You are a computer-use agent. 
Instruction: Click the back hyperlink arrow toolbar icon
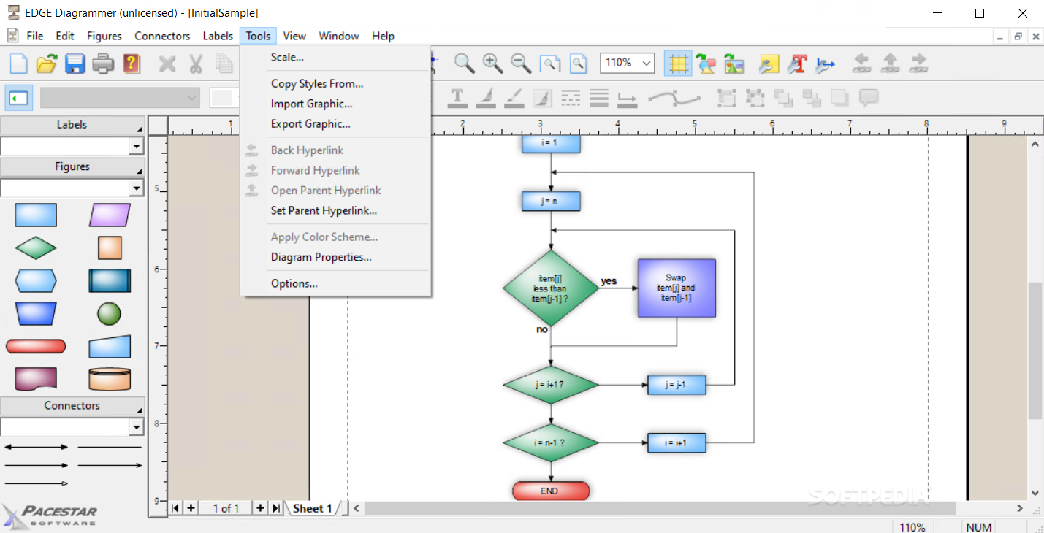click(862, 64)
